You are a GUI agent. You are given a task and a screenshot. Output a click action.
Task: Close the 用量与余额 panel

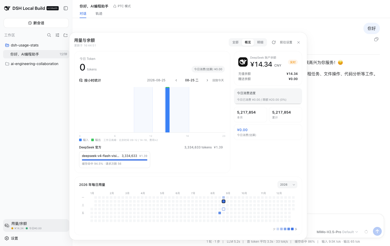[299, 42]
